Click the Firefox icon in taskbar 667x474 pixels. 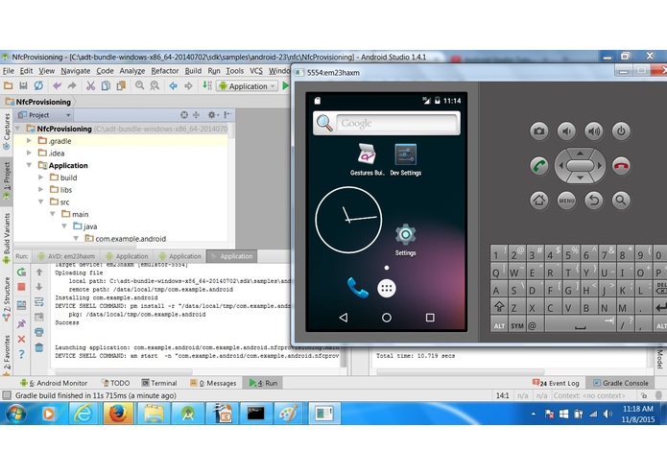(x=118, y=414)
